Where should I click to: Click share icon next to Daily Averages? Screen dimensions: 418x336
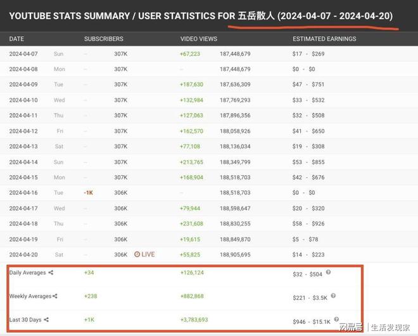pos(51,272)
